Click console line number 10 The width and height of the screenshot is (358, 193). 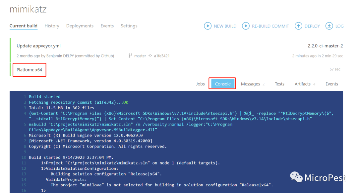[x=24, y=157]
